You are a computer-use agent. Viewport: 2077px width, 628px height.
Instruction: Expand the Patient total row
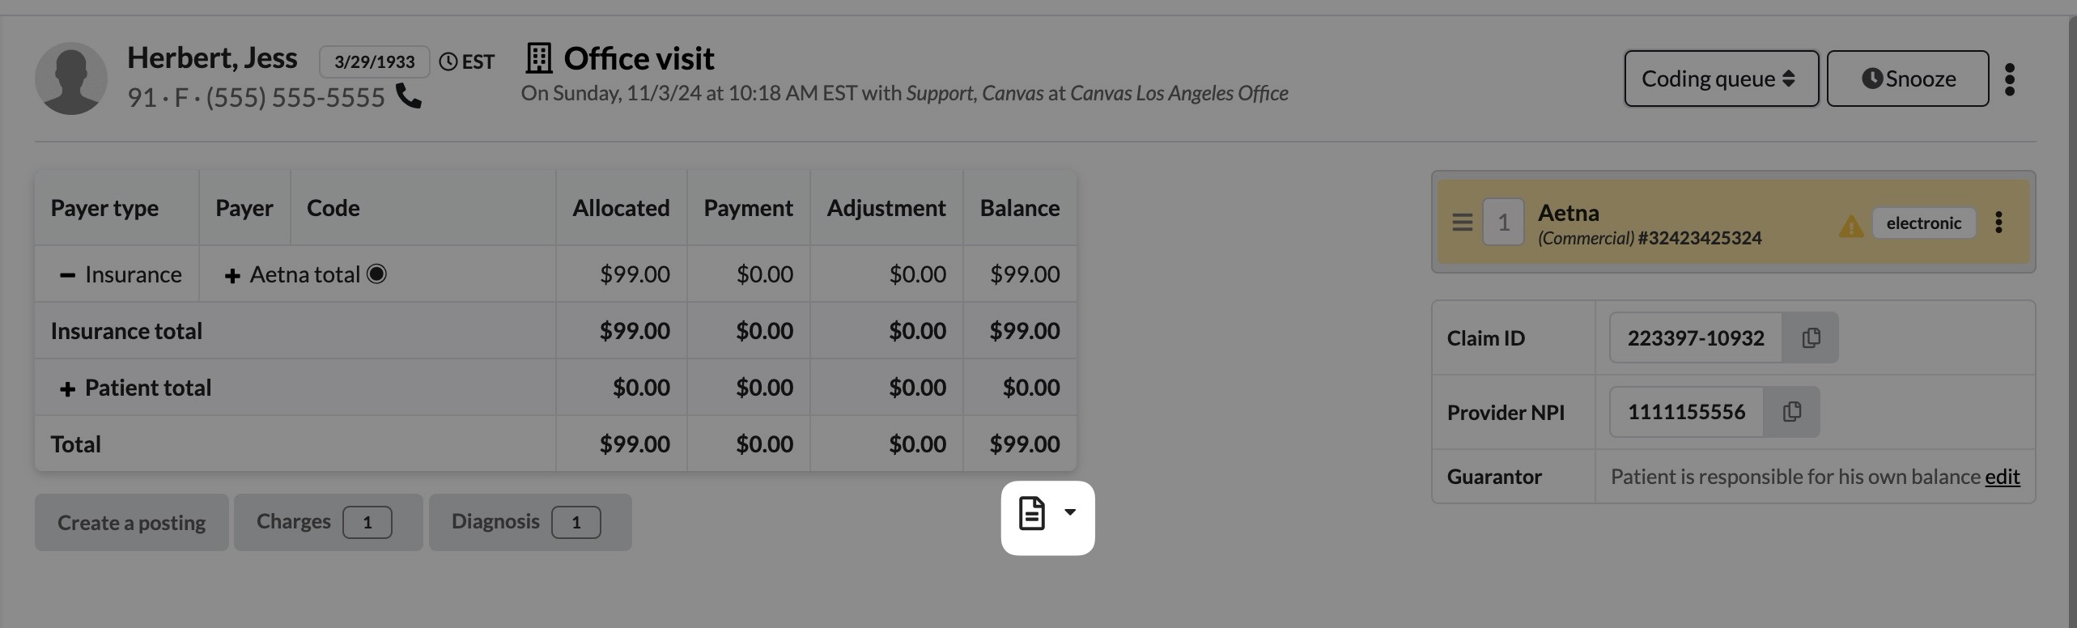pos(67,389)
